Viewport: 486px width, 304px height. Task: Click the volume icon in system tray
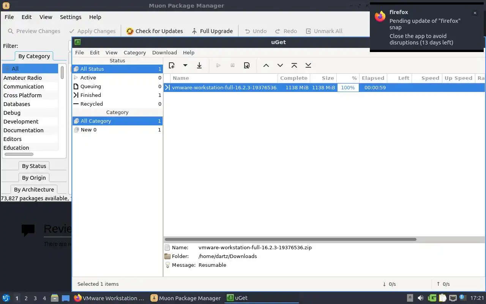point(421,298)
